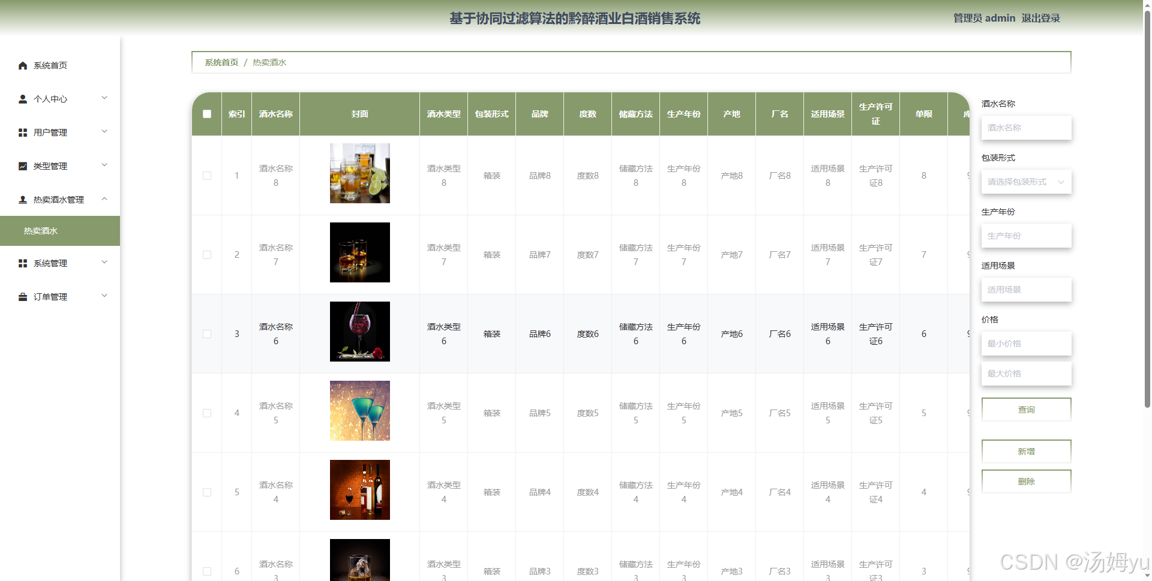This screenshot has height=581, width=1152.
Task: Open 系统管理 sidebar menu
Action: [x=60, y=263]
